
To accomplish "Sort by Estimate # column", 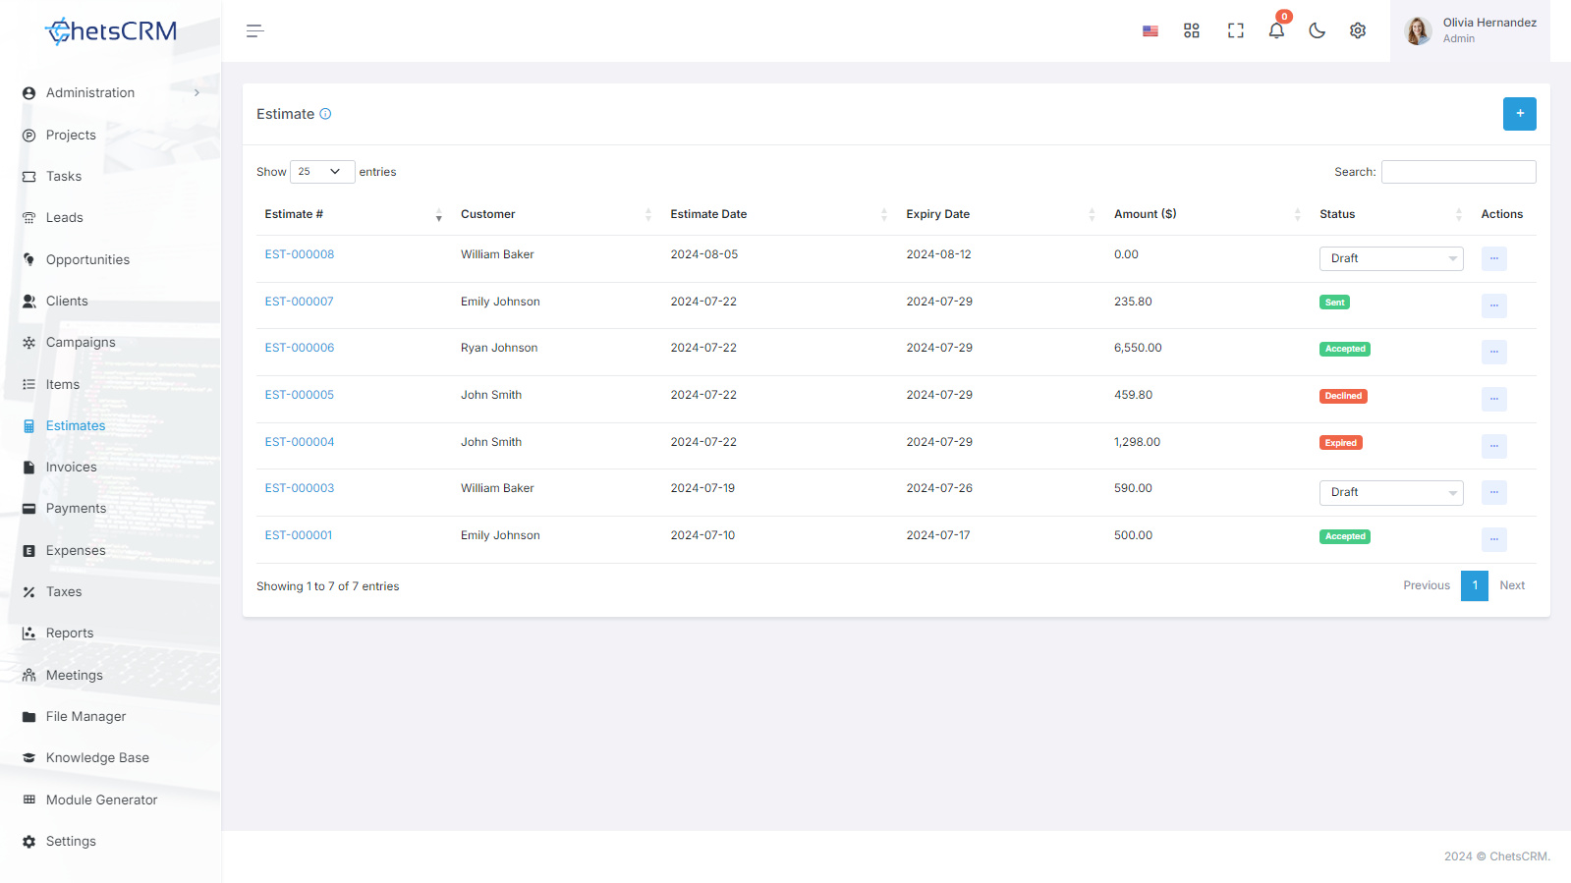I will click(x=353, y=214).
